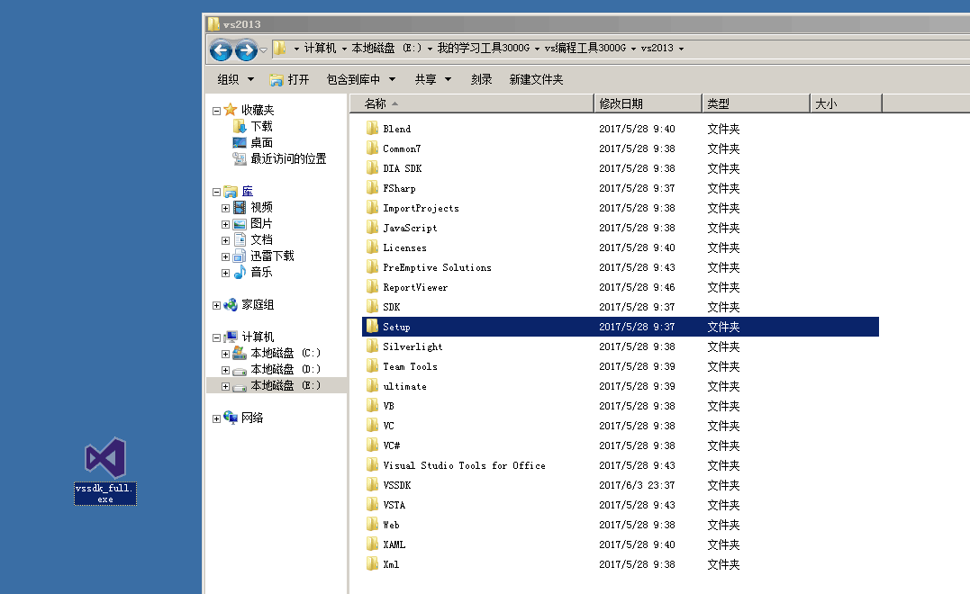970x594 pixels.
Task: Select the Xml folder name
Action: click(x=391, y=563)
